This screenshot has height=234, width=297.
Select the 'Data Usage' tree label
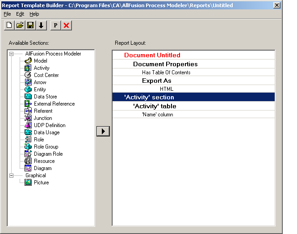[47, 132]
